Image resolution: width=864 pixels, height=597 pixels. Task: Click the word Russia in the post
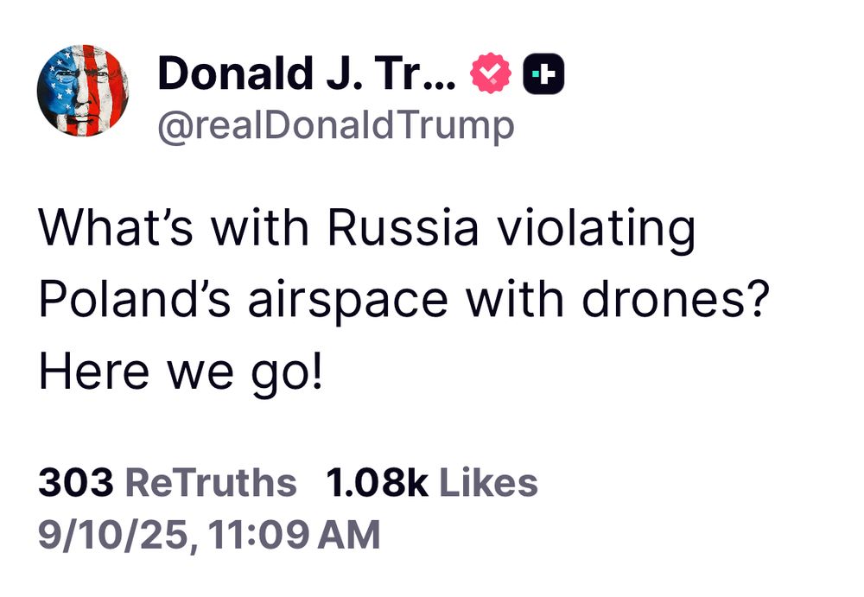(403, 229)
